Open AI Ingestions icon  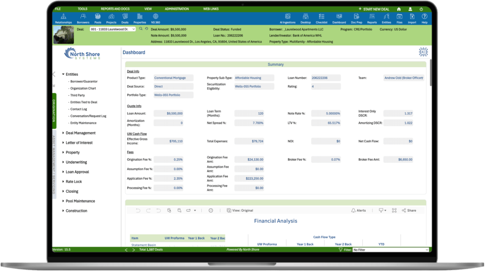[287, 18]
